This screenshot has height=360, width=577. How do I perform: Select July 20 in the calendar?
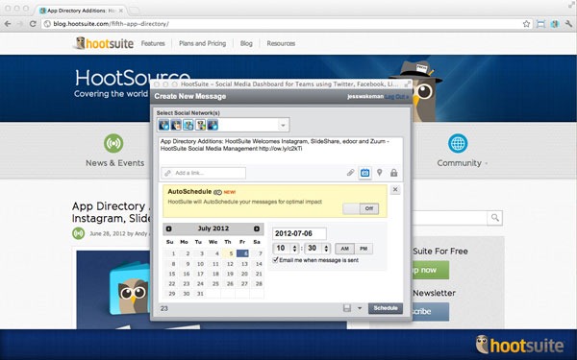tap(244, 274)
